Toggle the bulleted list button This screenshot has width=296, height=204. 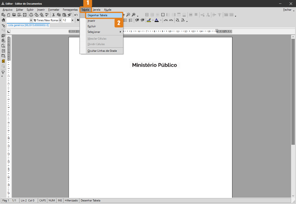(x=125, y=20)
